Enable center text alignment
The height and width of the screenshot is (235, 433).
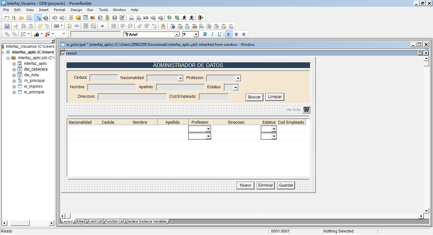236,34
